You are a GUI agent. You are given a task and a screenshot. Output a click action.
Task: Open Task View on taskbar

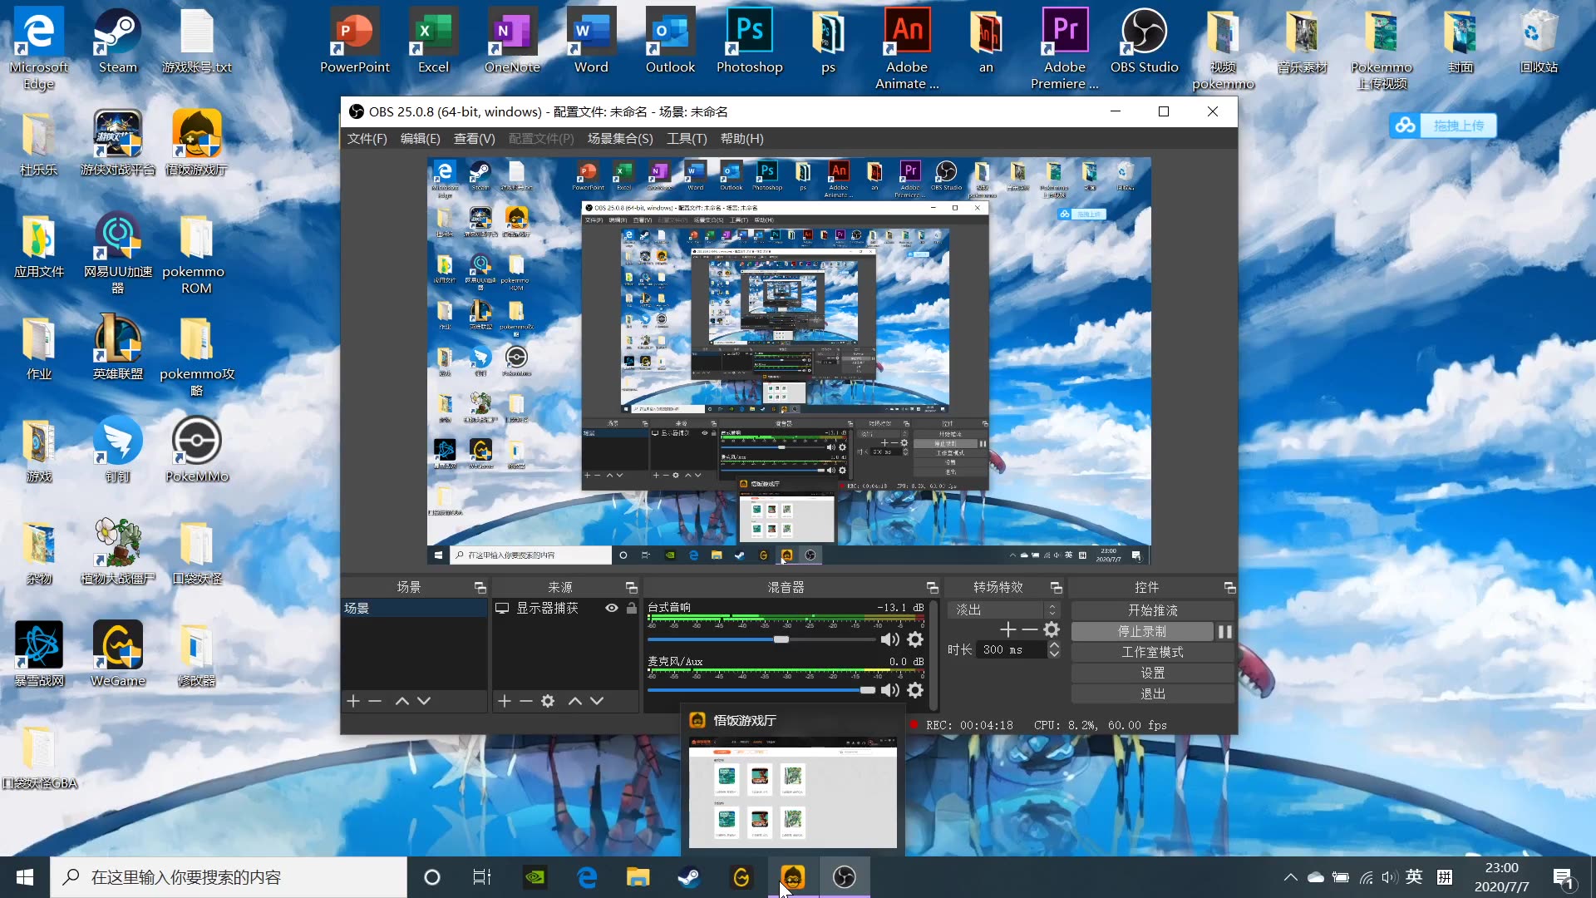click(x=481, y=876)
